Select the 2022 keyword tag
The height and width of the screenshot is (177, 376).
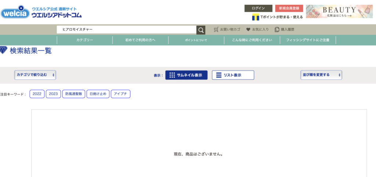point(37,94)
